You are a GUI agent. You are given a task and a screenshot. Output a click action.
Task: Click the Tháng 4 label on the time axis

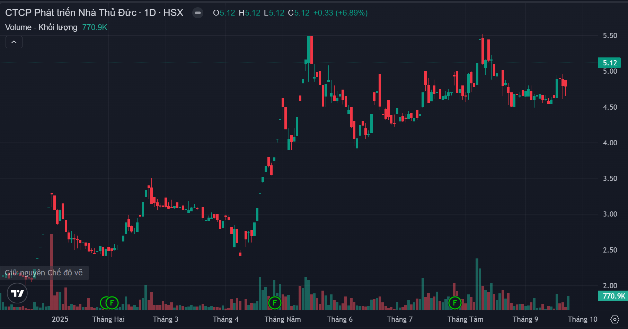(x=225, y=319)
